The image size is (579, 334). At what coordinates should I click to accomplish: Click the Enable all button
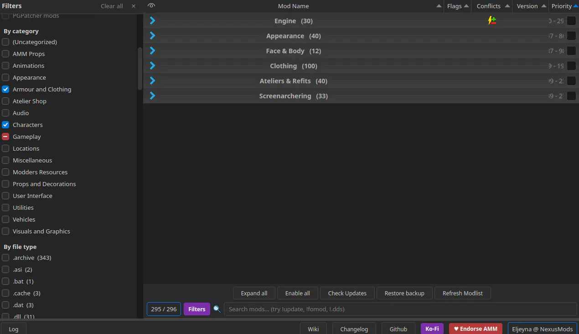point(298,293)
